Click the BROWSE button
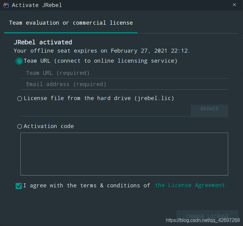The height and width of the screenshot is (226, 243). [209, 111]
